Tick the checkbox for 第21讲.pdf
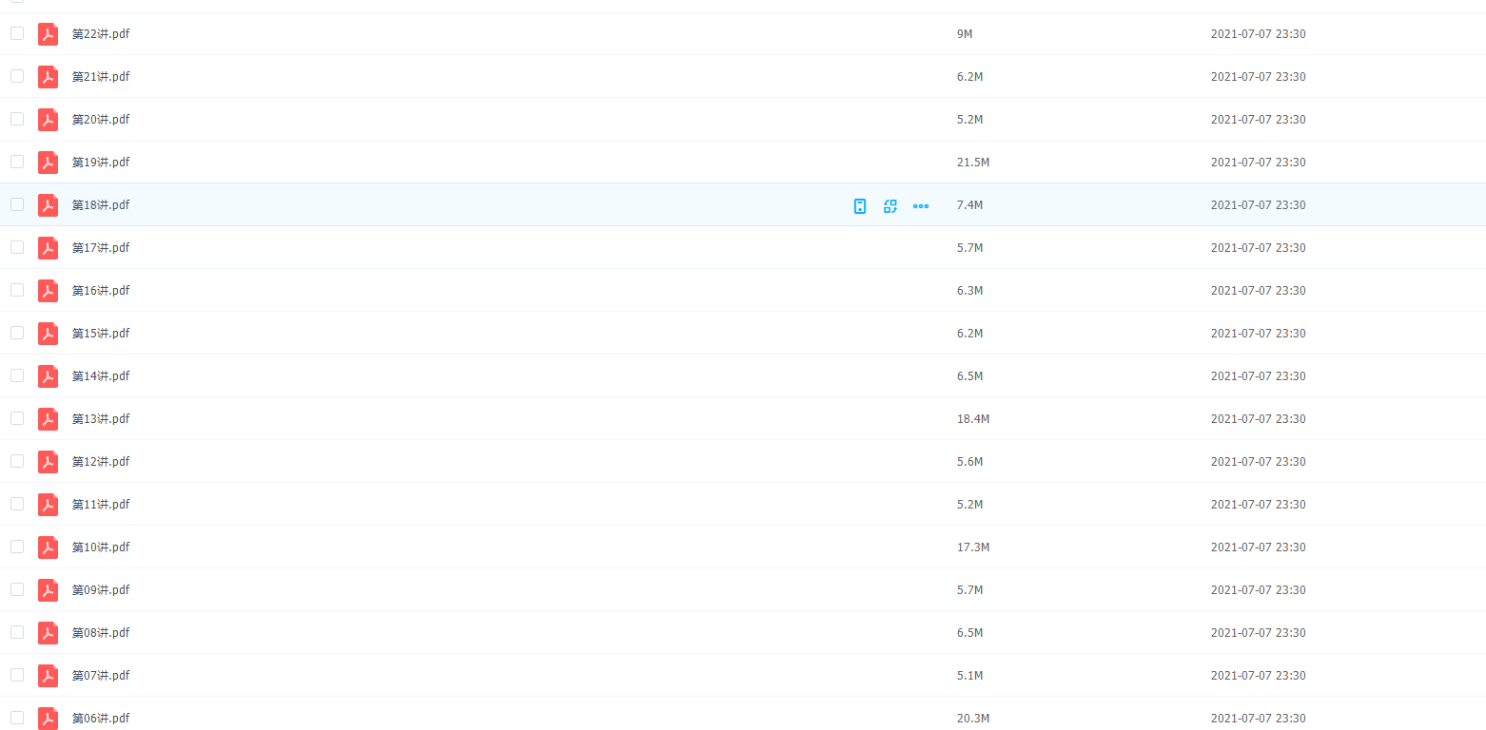This screenshot has height=730, width=1486. coord(17,76)
